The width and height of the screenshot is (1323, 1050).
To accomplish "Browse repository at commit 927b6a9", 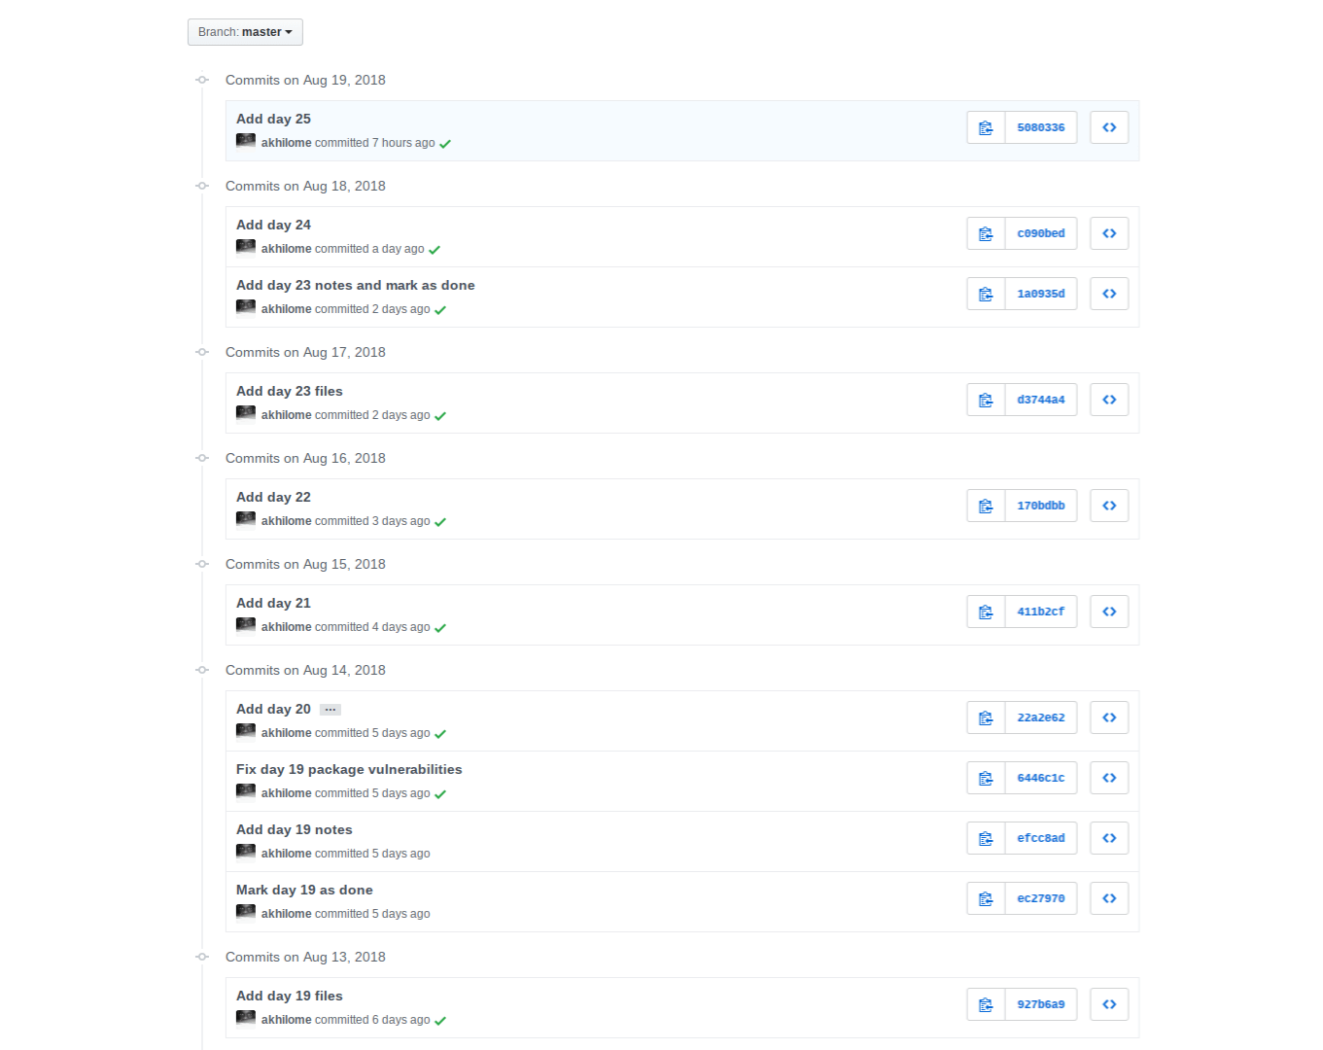I will [1109, 1004].
